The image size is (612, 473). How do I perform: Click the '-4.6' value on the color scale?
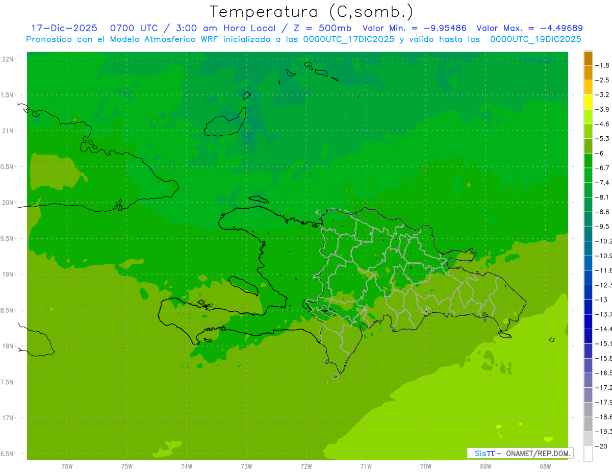pos(602,124)
